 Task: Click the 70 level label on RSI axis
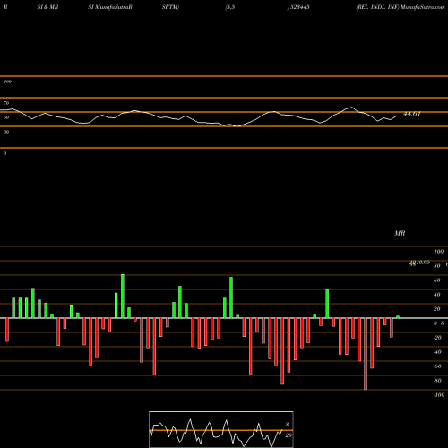tap(6, 103)
